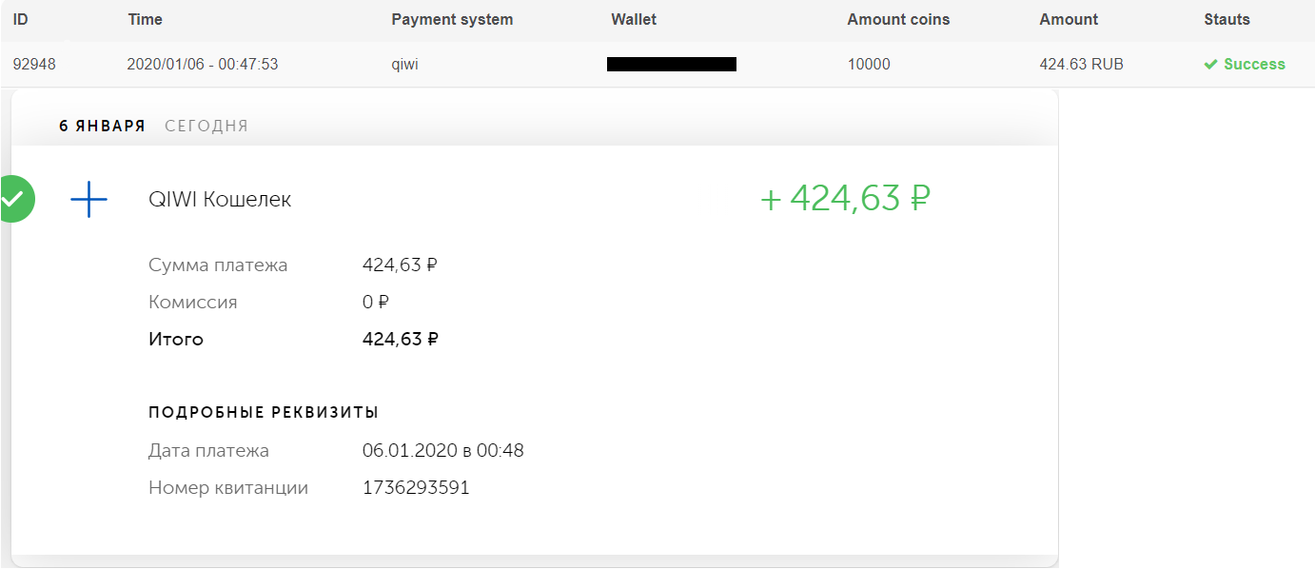The image size is (1315, 569).
Task: Click the Сумма платежа value 424,63 ₽
Action: [400, 265]
